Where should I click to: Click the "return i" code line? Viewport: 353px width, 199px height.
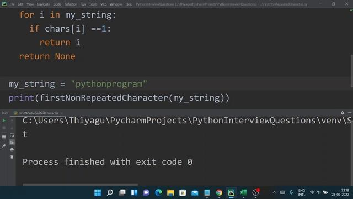(x=60, y=43)
